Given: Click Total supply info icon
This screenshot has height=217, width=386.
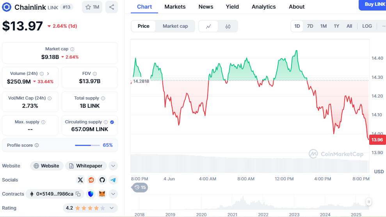Looking at the screenshot, I should point(103,98).
